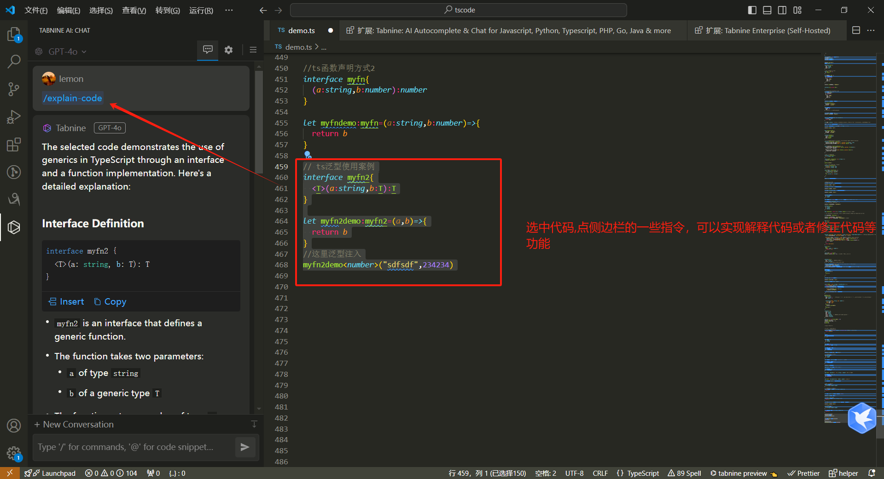The width and height of the screenshot is (884, 479).
Task: Open the Manage gear in activity bar
Action: [14, 454]
